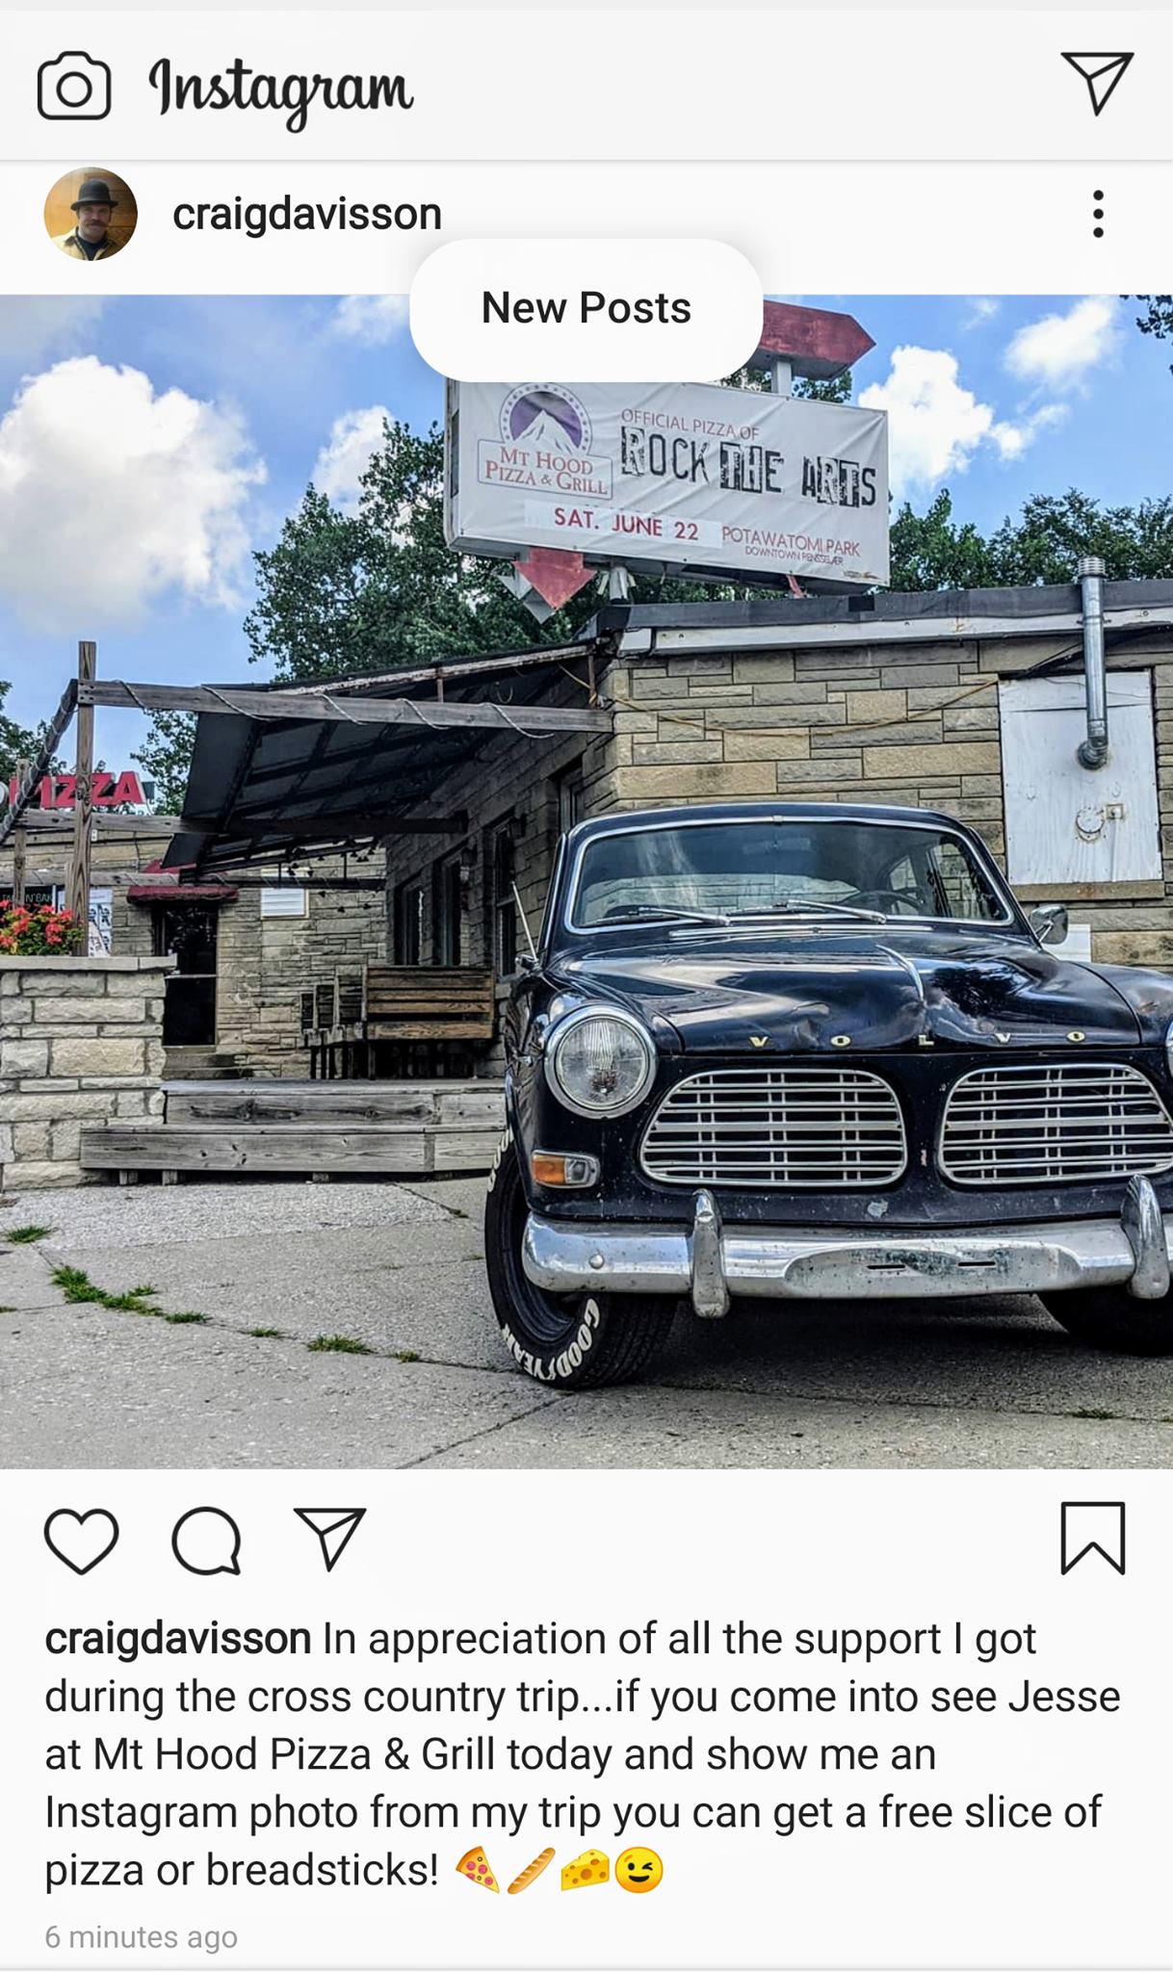This screenshot has height=1972, width=1173.
Task: Open comments with speech bubble icon
Action: pyautogui.click(x=206, y=1542)
